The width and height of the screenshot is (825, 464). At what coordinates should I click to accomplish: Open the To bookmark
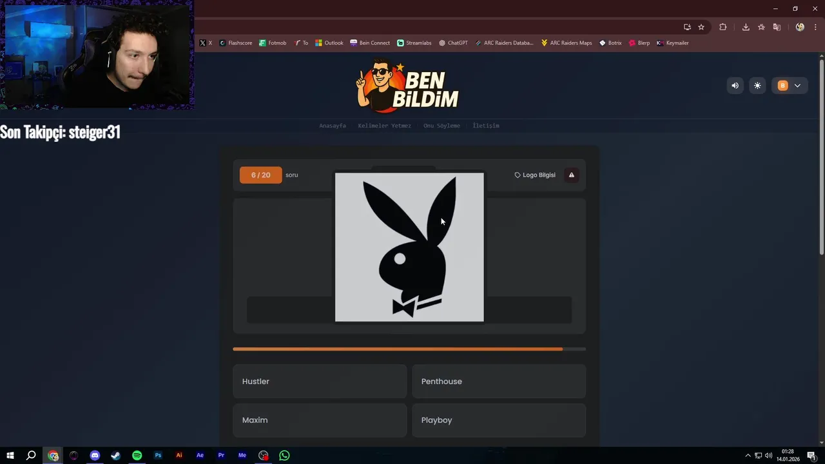pos(301,43)
